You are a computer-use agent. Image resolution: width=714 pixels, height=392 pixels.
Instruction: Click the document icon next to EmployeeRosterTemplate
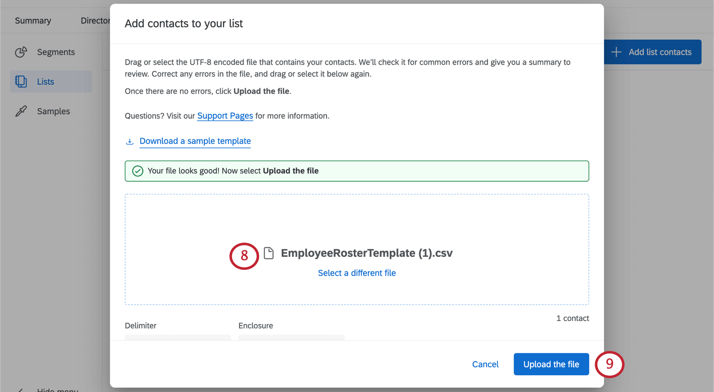coord(269,253)
